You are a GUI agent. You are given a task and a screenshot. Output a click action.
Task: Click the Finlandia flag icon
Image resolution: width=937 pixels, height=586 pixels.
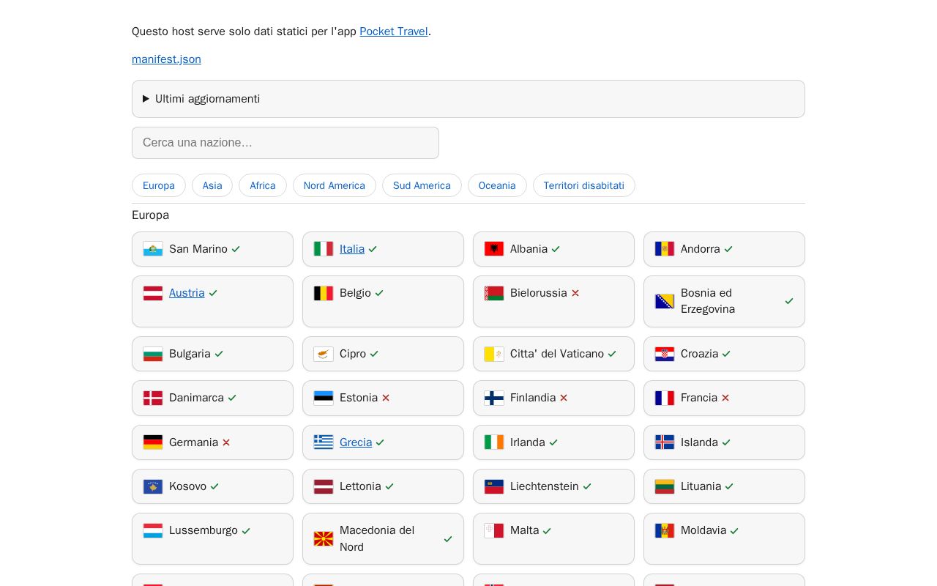coord(494,398)
